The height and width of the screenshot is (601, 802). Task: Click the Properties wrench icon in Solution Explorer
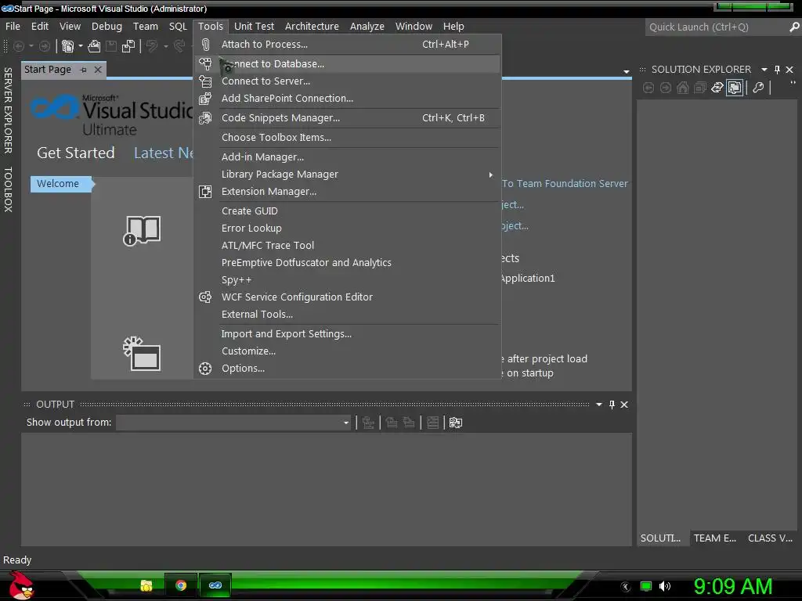click(758, 88)
